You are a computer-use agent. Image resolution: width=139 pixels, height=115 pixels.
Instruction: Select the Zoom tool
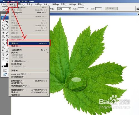point(7,58)
